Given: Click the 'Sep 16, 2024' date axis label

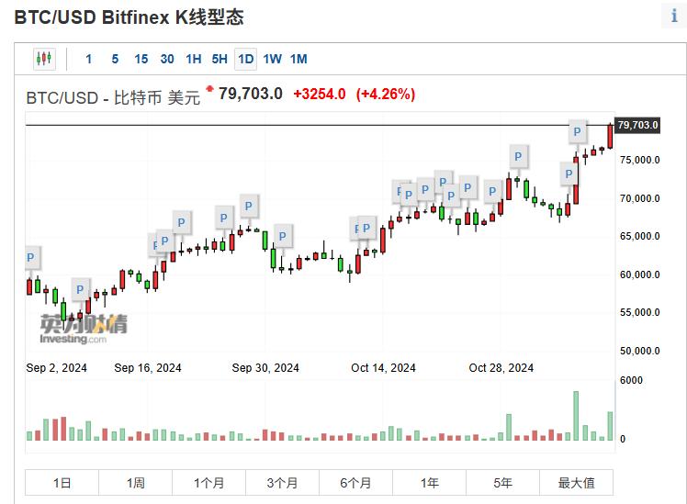Looking at the screenshot, I should tap(148, 367).
